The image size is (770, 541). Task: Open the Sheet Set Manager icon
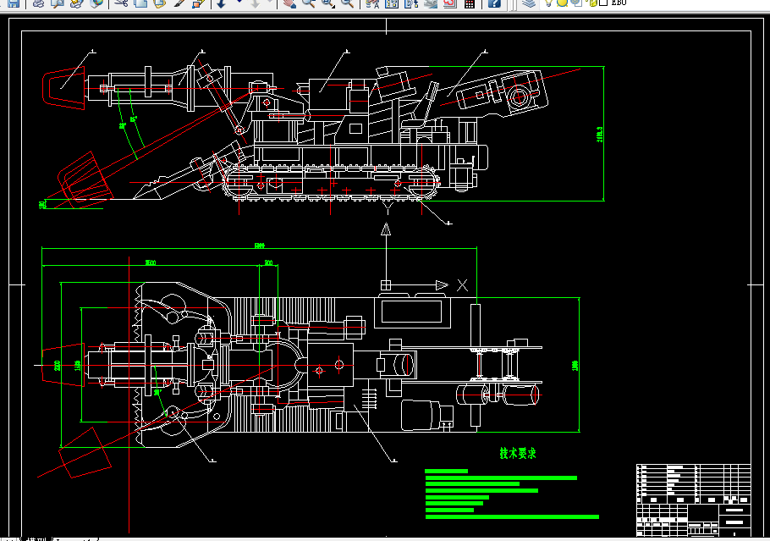pos(431,3)
